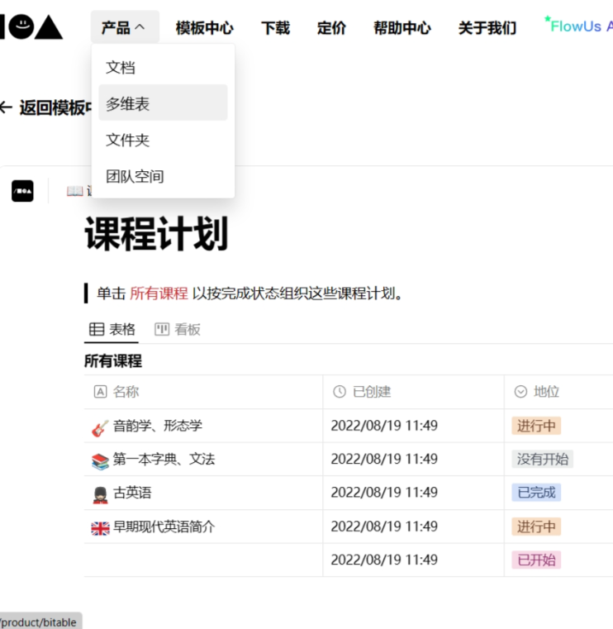Select 团队空间 in the product dropdown
613x629 pixels.
click(x=164, y=176)
